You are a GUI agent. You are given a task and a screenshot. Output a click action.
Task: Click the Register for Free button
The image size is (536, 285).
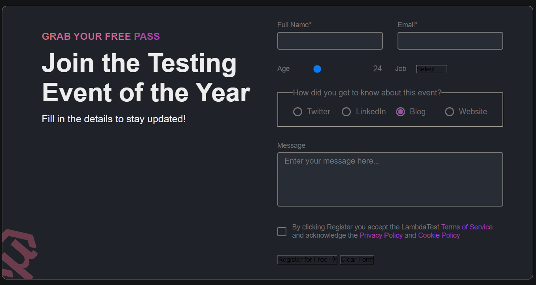coord(307,260)
